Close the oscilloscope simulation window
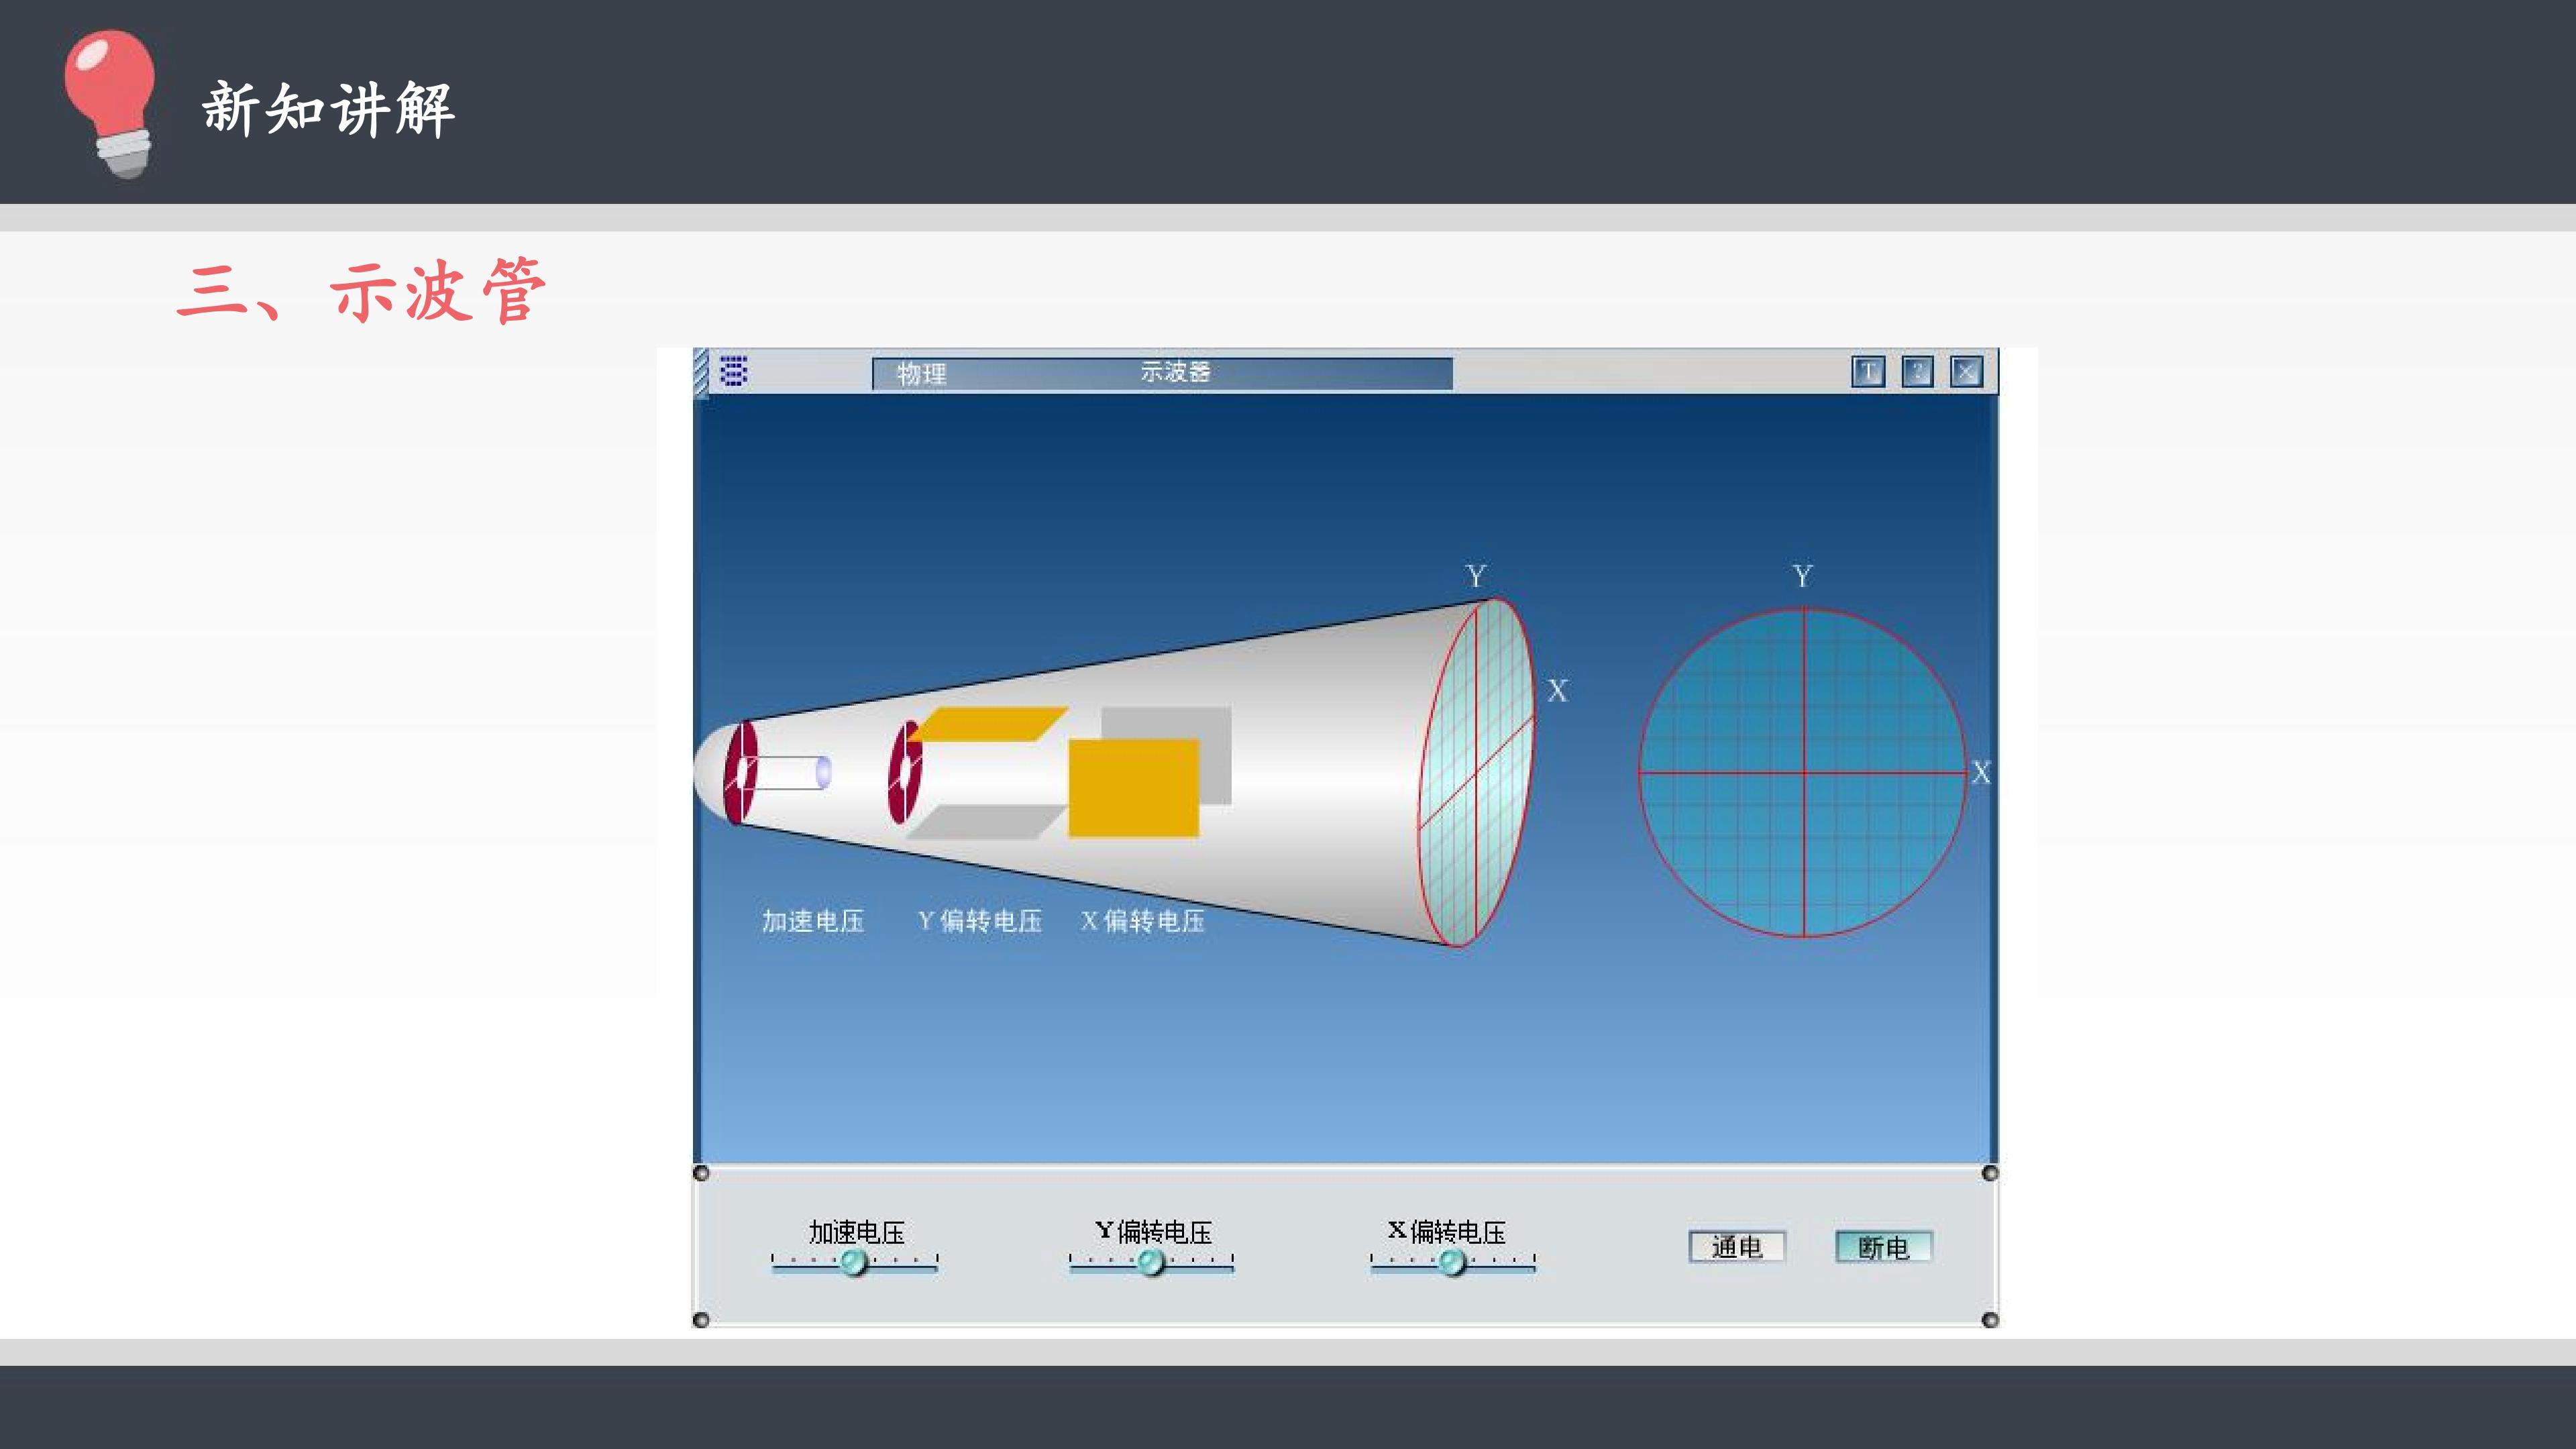2576x1449 pixels. 1966,372
